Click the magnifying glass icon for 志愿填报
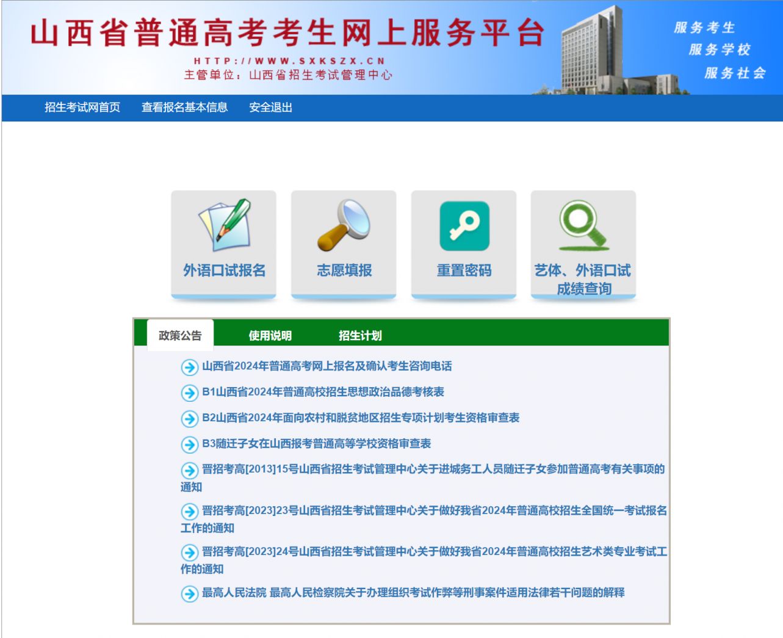Viewport: 783px width, 638px height. (x=344, y=225)
